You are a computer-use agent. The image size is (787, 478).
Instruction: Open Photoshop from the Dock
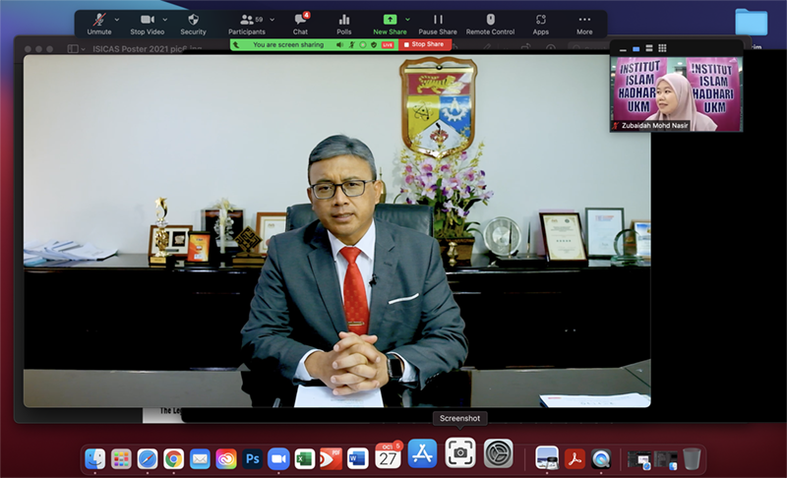[253, 458]
